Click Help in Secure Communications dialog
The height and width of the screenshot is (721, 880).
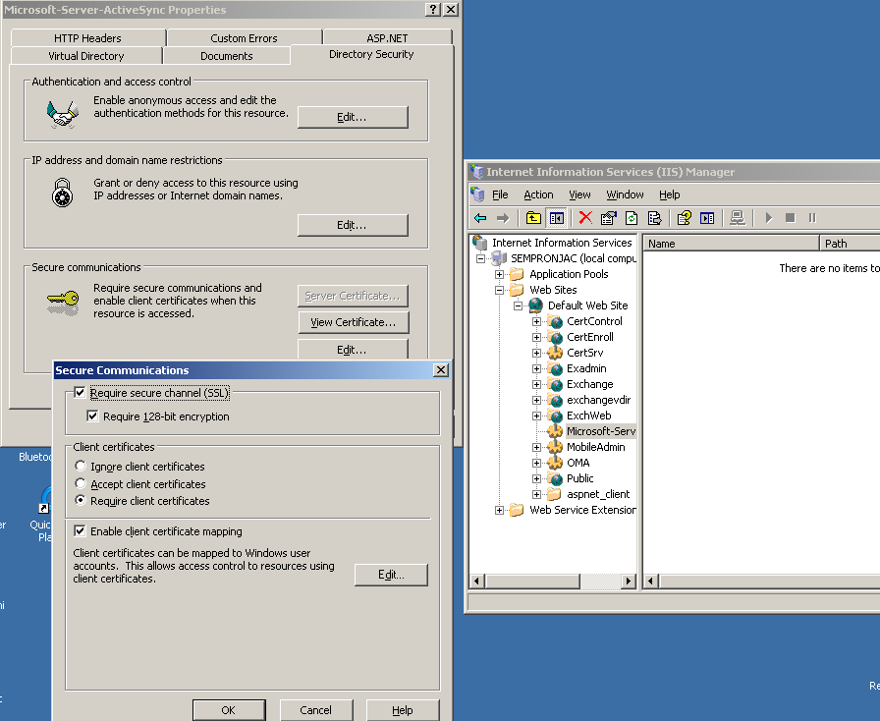(x=403, y=710)
